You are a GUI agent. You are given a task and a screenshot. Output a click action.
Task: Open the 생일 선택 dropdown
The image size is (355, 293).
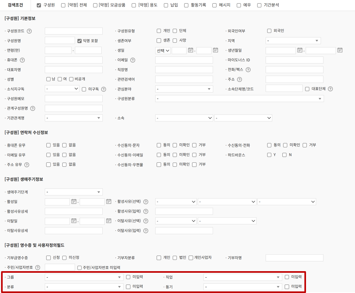163,51
